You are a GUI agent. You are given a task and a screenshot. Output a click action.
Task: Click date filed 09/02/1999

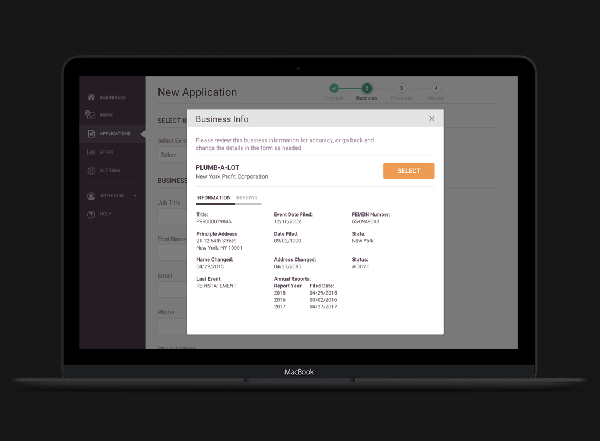pos(287,241)
